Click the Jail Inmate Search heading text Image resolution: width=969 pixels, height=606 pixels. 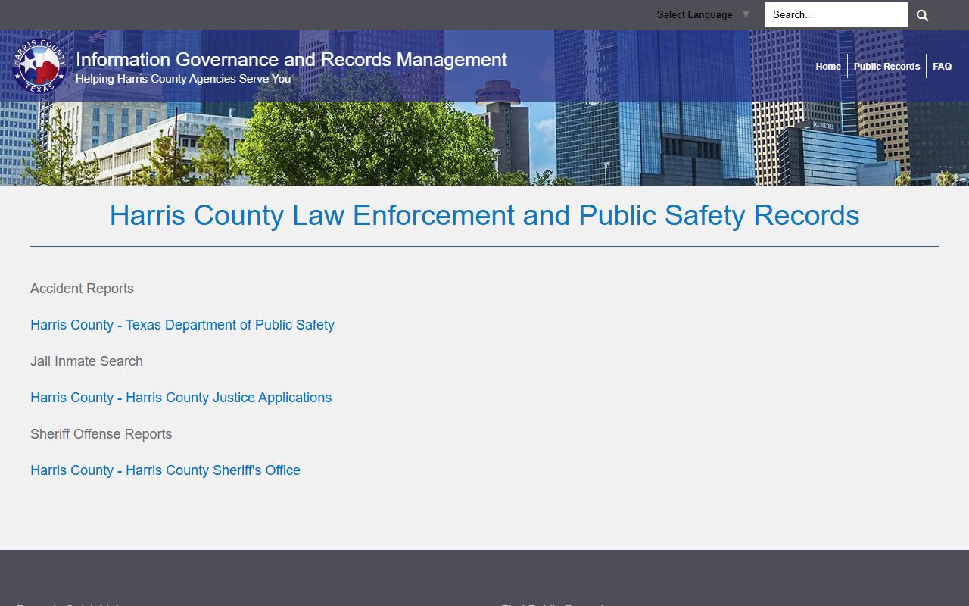(x=86, y=361)
